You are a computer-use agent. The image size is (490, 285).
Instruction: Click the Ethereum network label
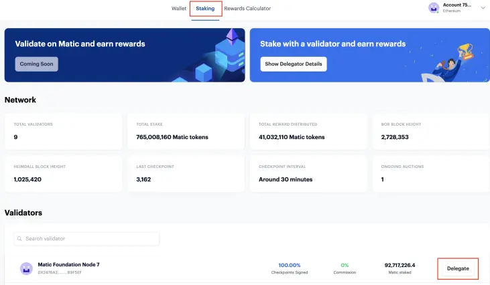click(x=452, y=11)
